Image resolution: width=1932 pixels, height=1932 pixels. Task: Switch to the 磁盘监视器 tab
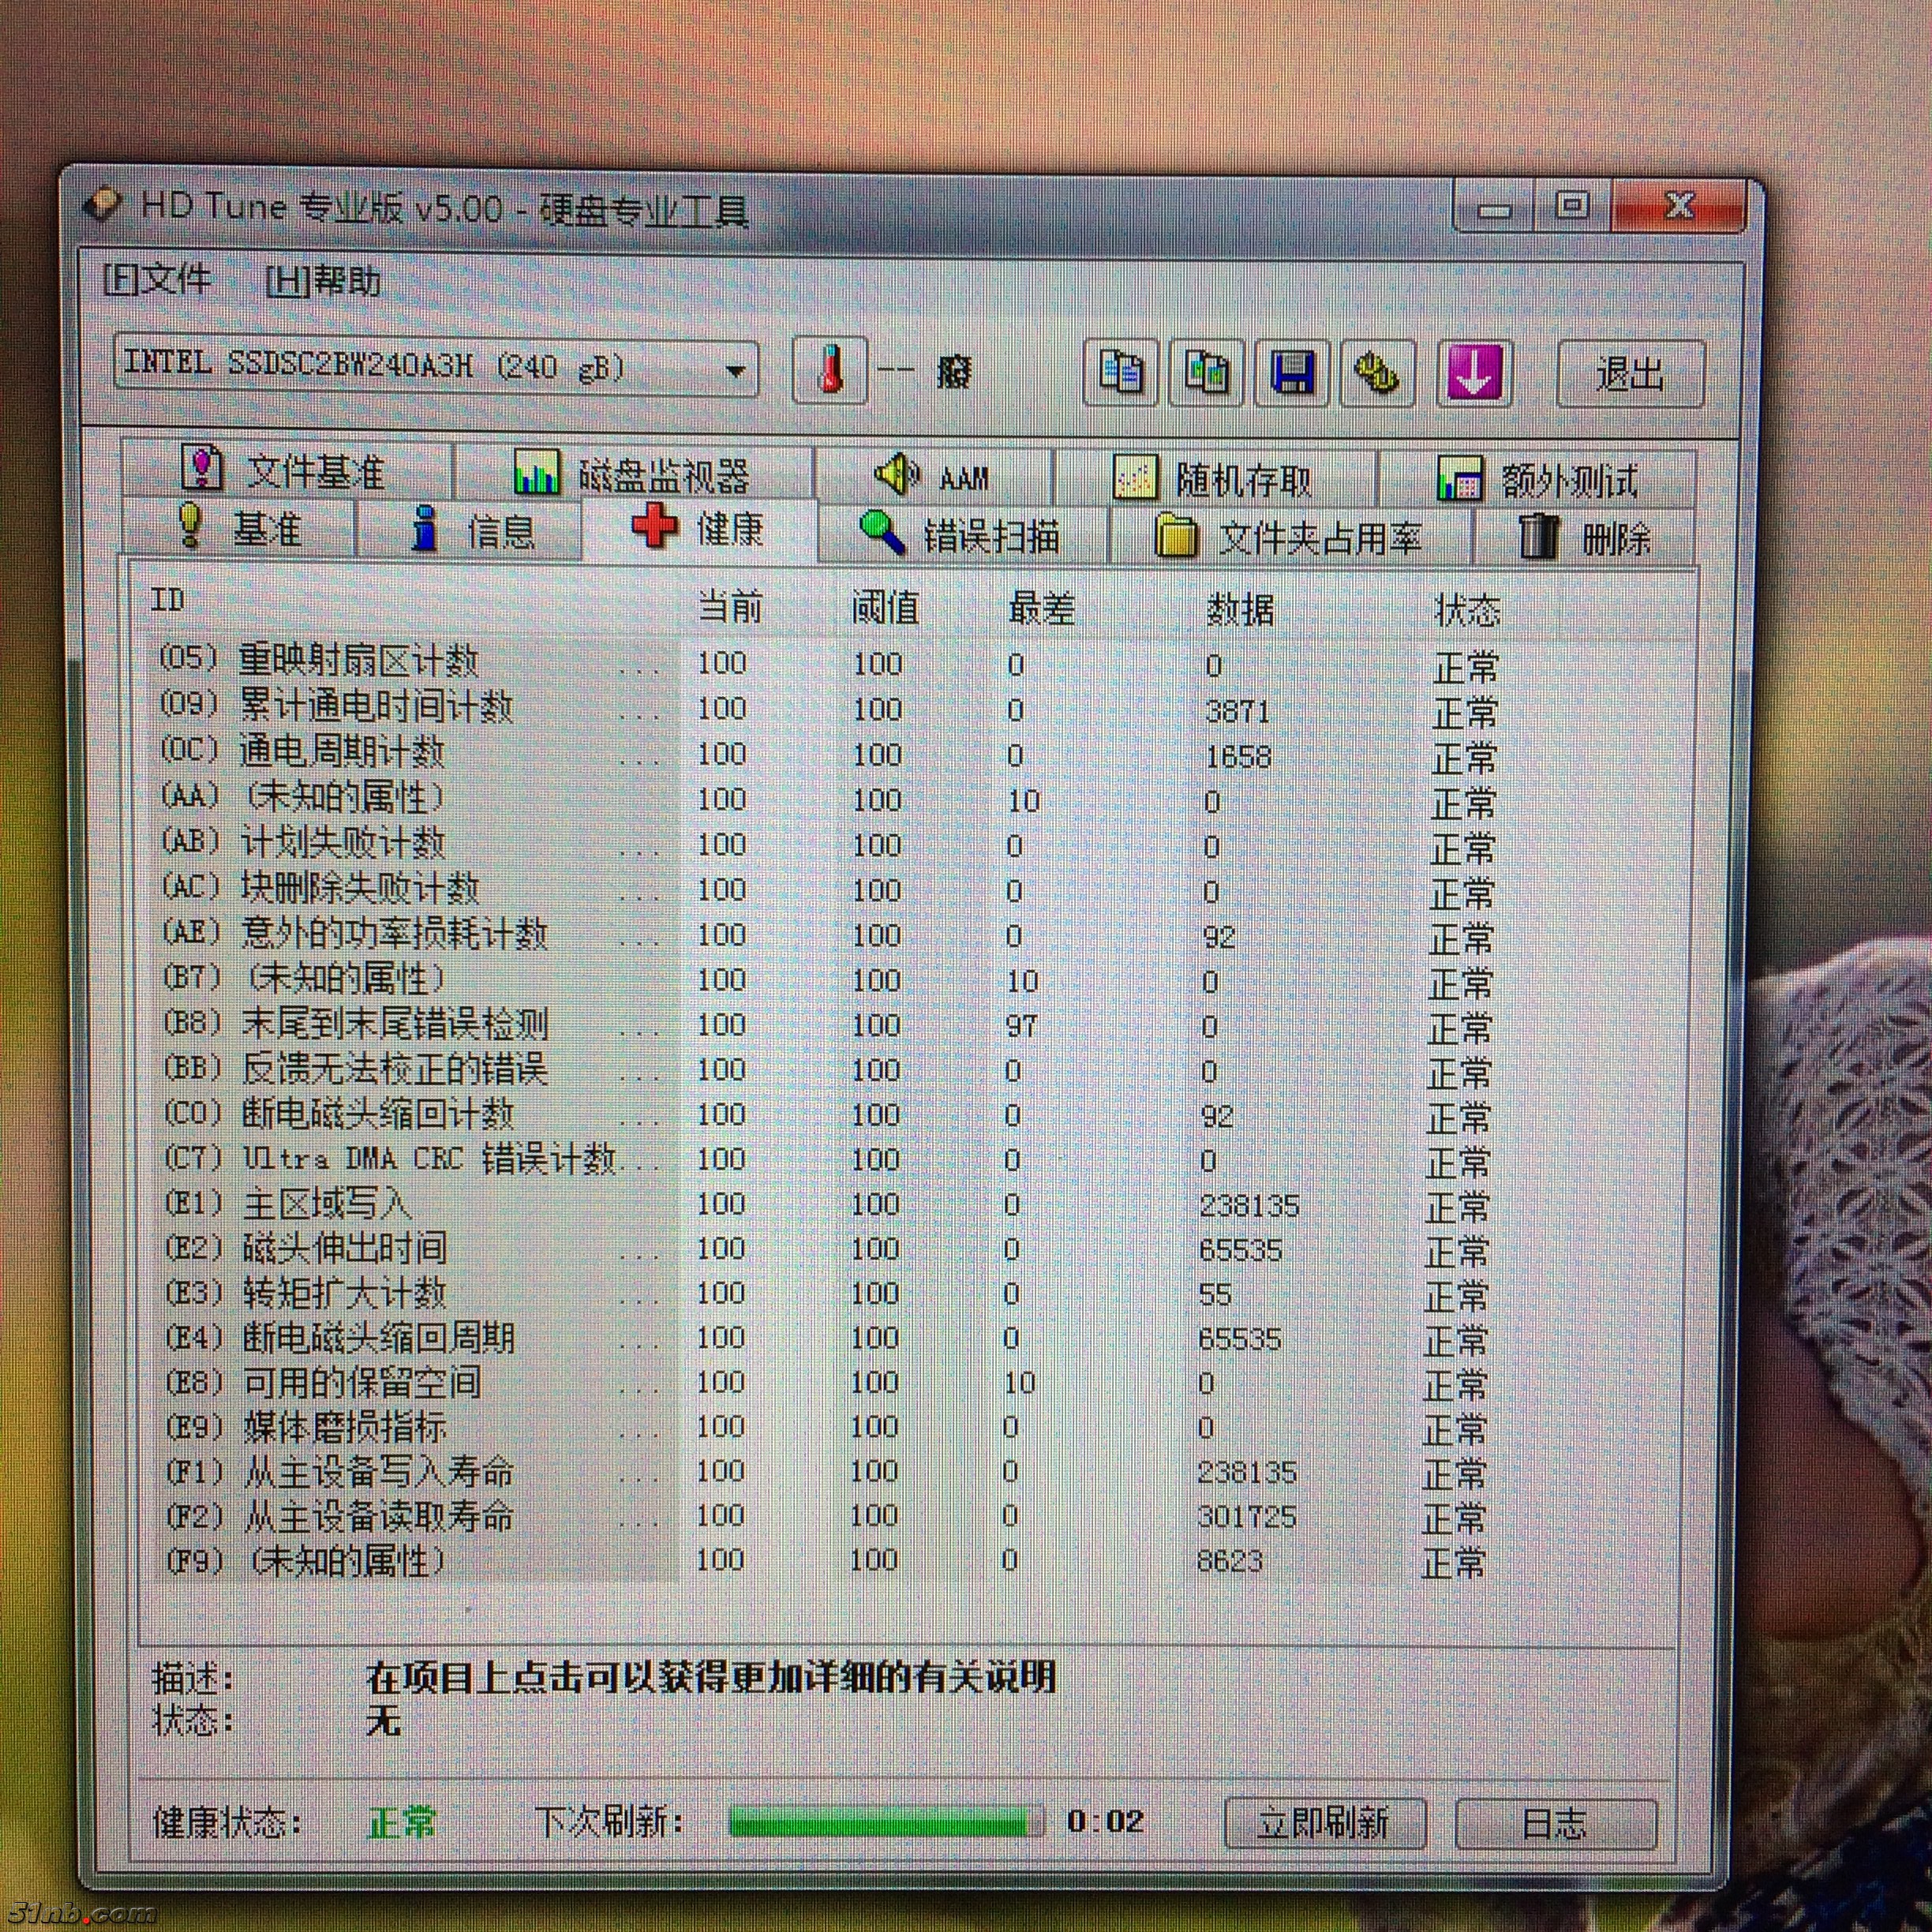tap(633, 474)
